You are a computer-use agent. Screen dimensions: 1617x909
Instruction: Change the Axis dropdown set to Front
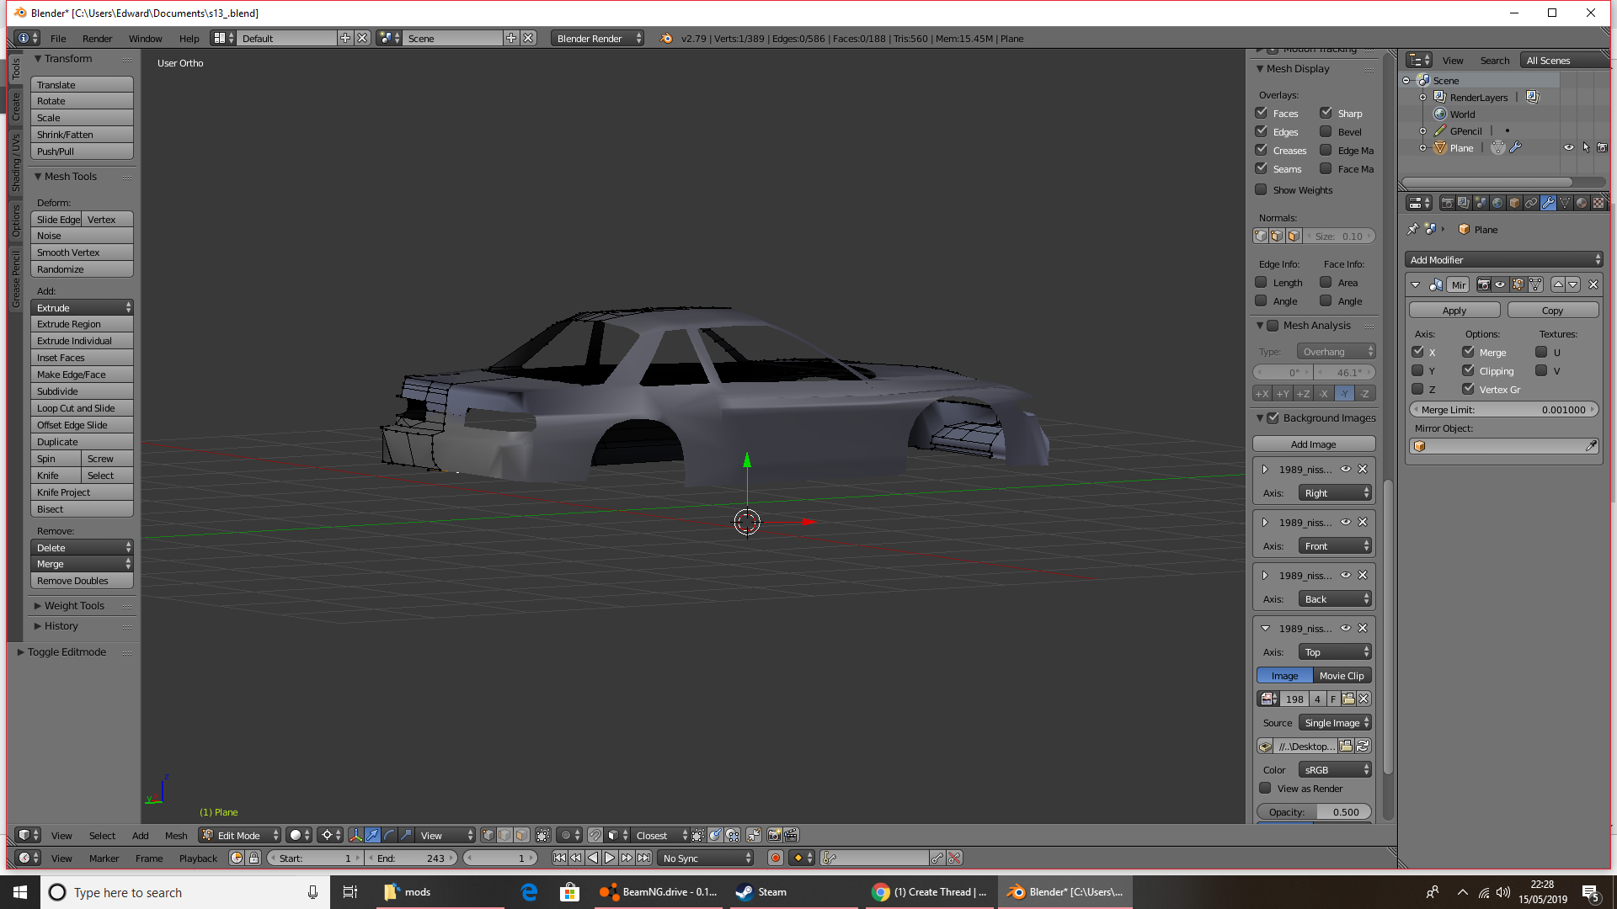coord(1335,545)
